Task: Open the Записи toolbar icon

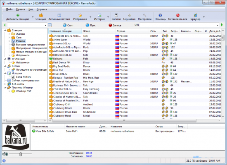Action: [116, 15]
